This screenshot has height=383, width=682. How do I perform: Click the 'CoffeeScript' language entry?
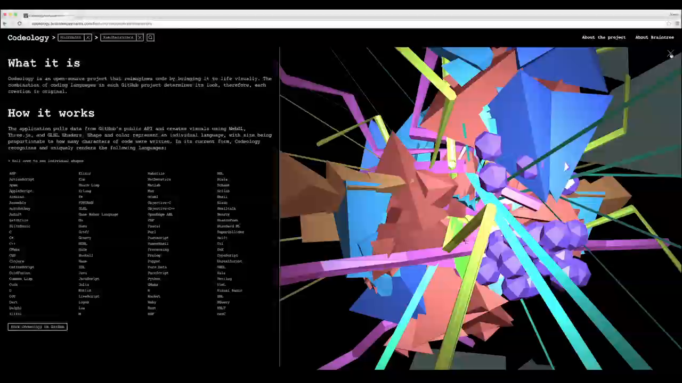pos(21,267)
